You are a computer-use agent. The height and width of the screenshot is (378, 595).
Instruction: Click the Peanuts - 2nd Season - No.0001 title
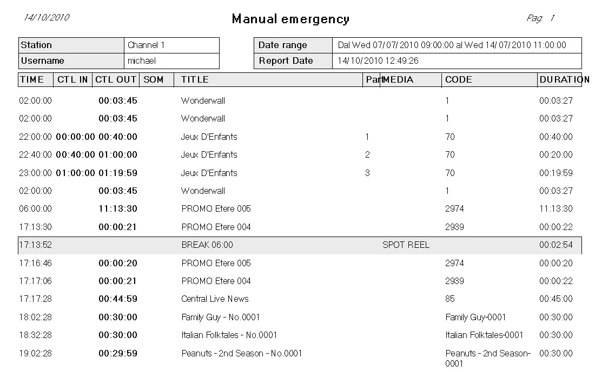point(241,354)
